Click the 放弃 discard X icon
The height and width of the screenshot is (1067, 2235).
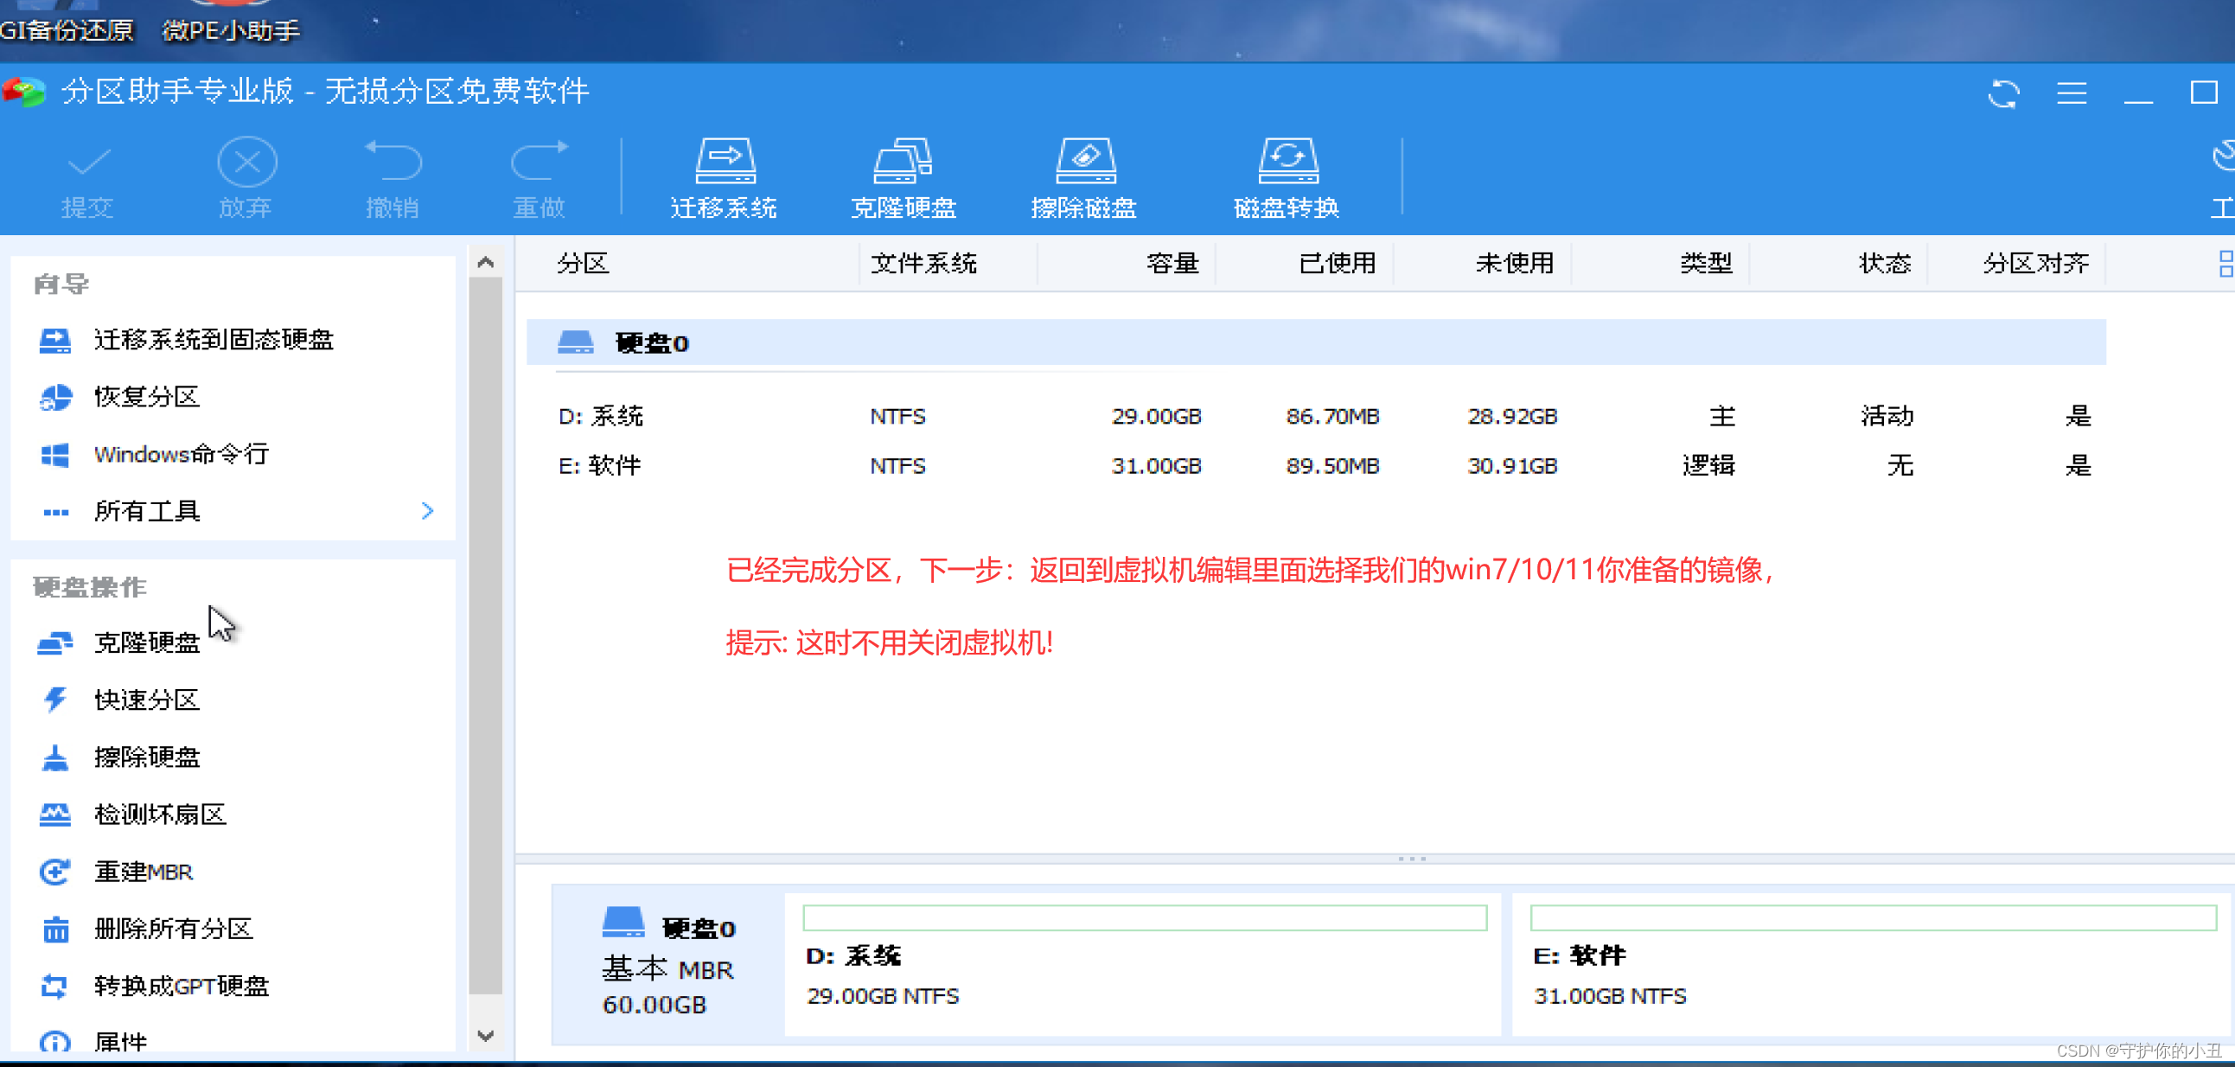[246, 162]
